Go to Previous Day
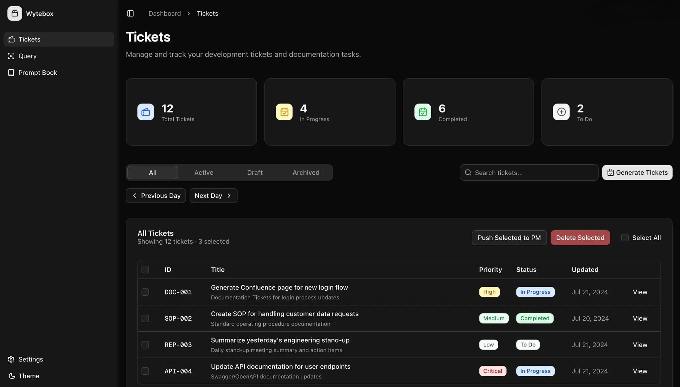 [156, 195]
